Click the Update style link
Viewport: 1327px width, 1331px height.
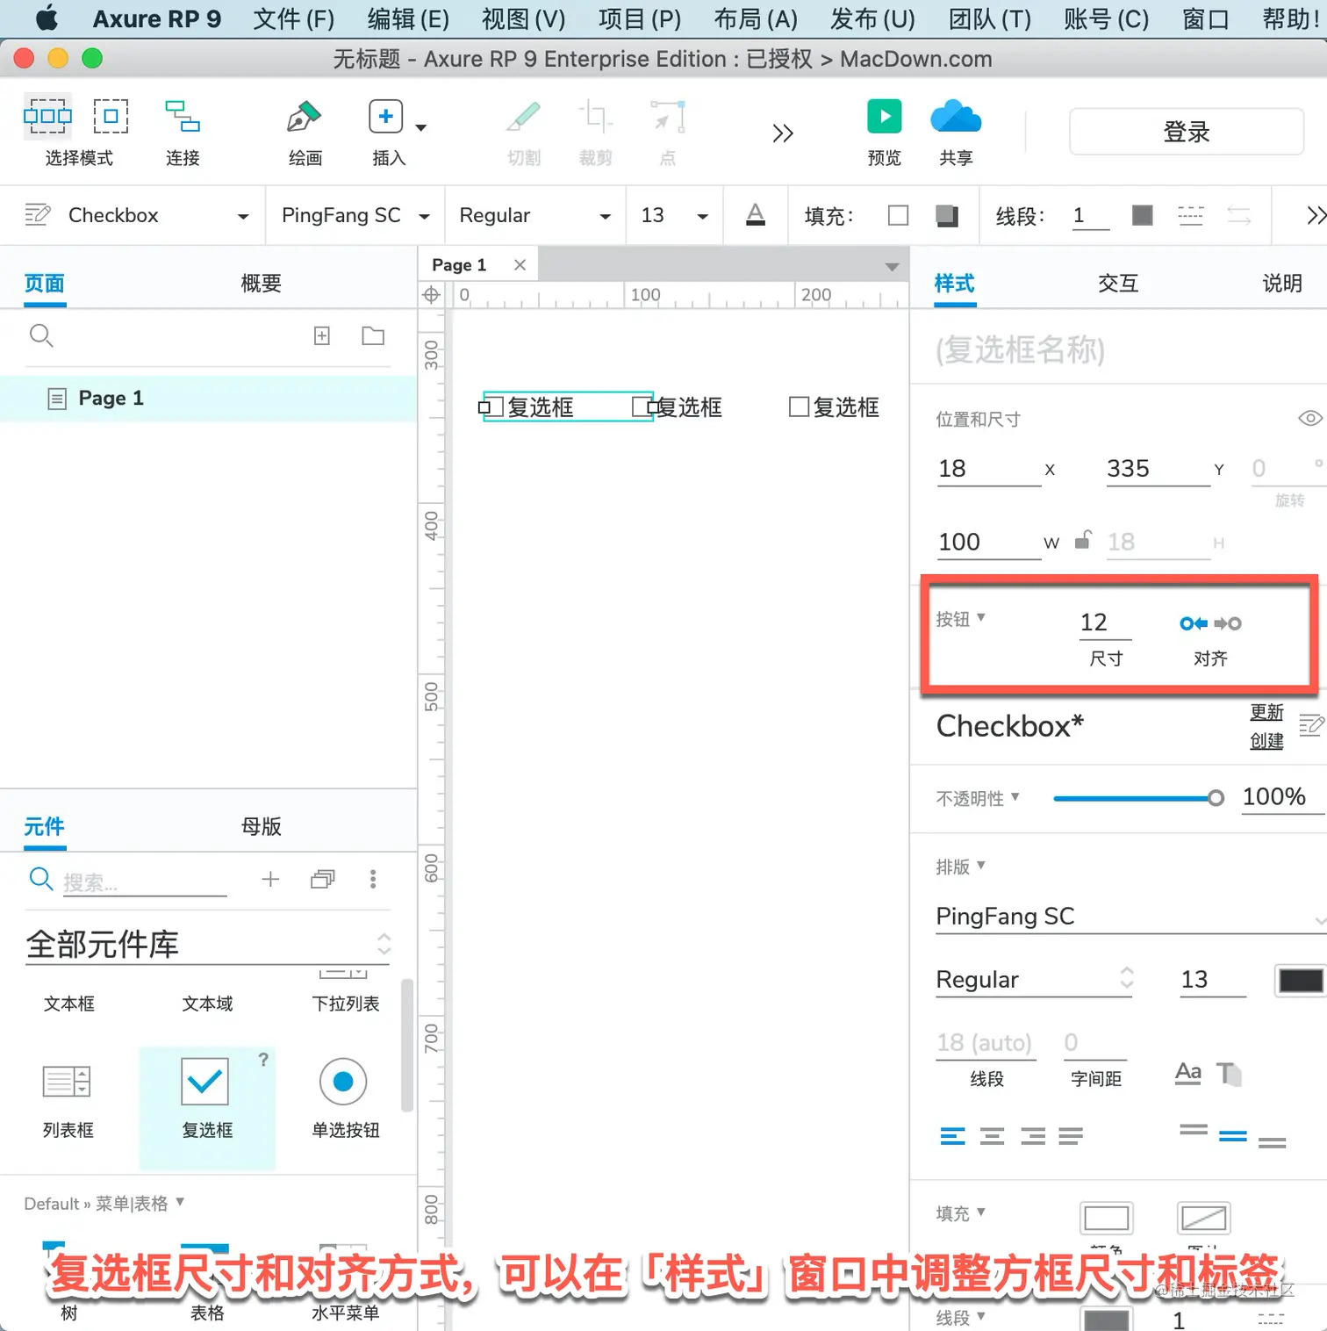coord(1266,712)
